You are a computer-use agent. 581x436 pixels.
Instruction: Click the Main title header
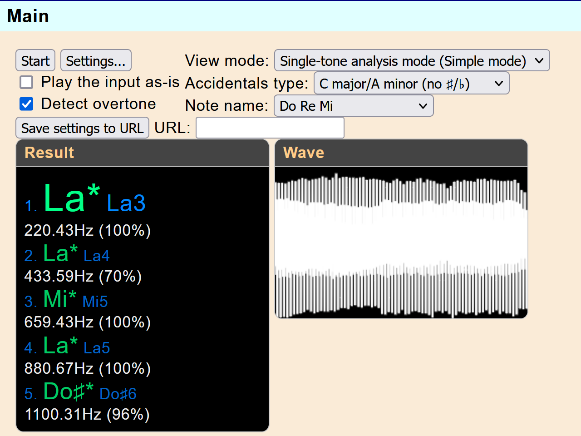pyautogui.click(x=28, y=16)
